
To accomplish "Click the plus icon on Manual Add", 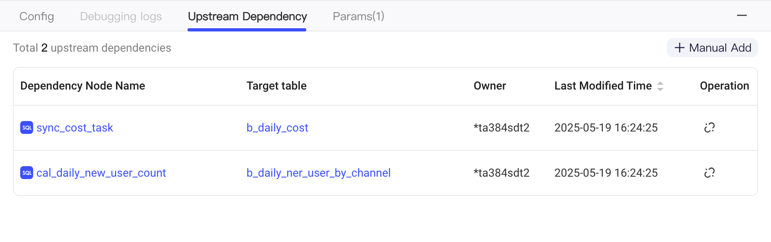I will [x=680, y=48].
